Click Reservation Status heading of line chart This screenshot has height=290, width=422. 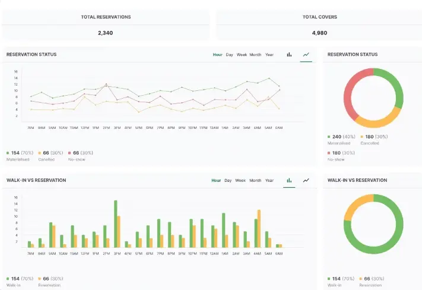pos(31,55)
